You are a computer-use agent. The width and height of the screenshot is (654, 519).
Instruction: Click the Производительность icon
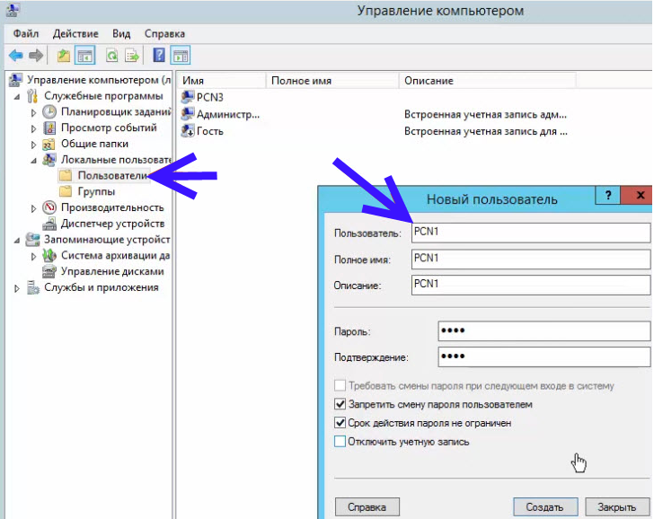[x=49, y=207]
